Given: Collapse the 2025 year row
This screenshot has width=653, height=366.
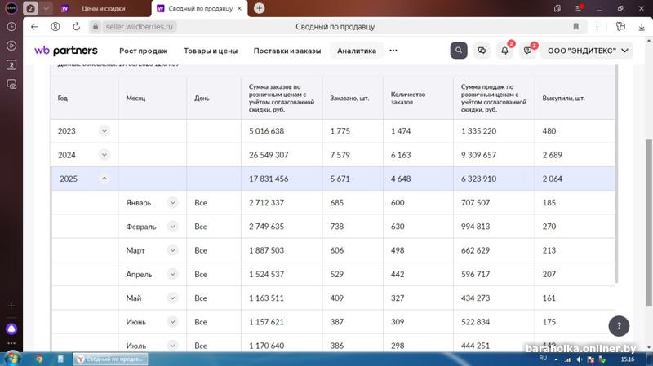Looking at the screenshot, I should click(x=104, y=179).
